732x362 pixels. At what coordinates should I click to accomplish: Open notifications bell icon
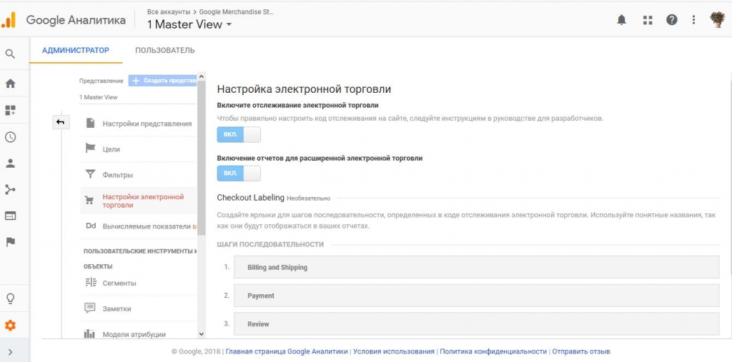click(621, 19)
